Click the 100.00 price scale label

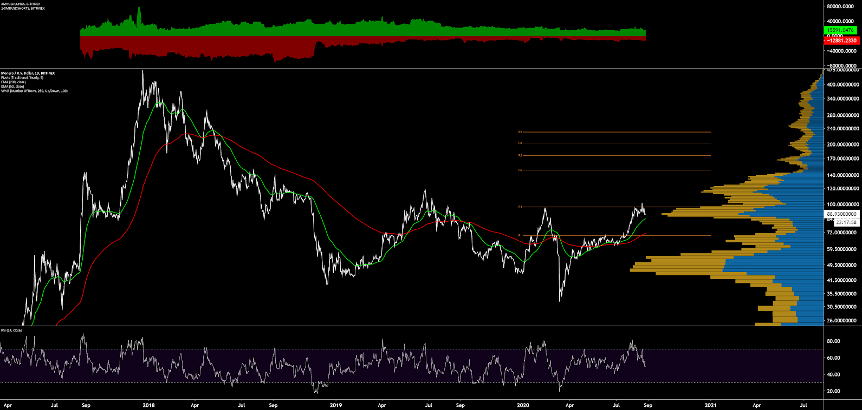pos(842,204)
